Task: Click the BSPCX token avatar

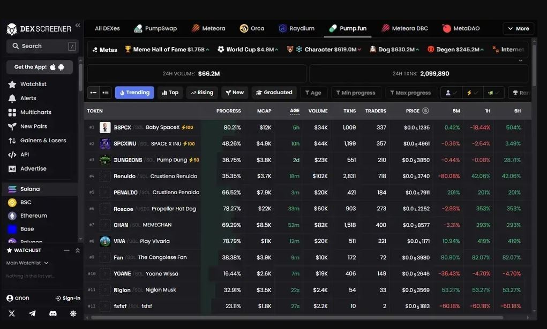Action: point(105,127)
